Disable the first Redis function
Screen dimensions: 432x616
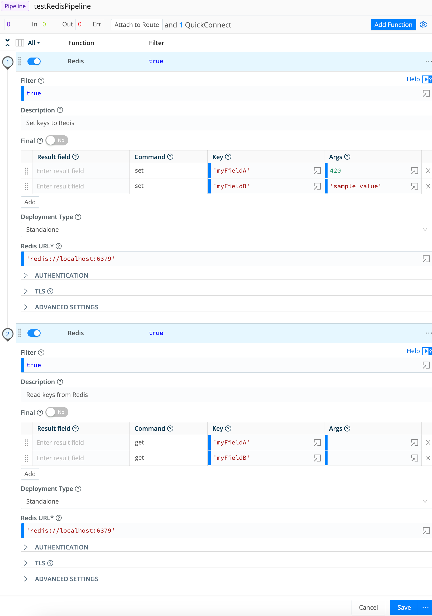coord(34,61)
